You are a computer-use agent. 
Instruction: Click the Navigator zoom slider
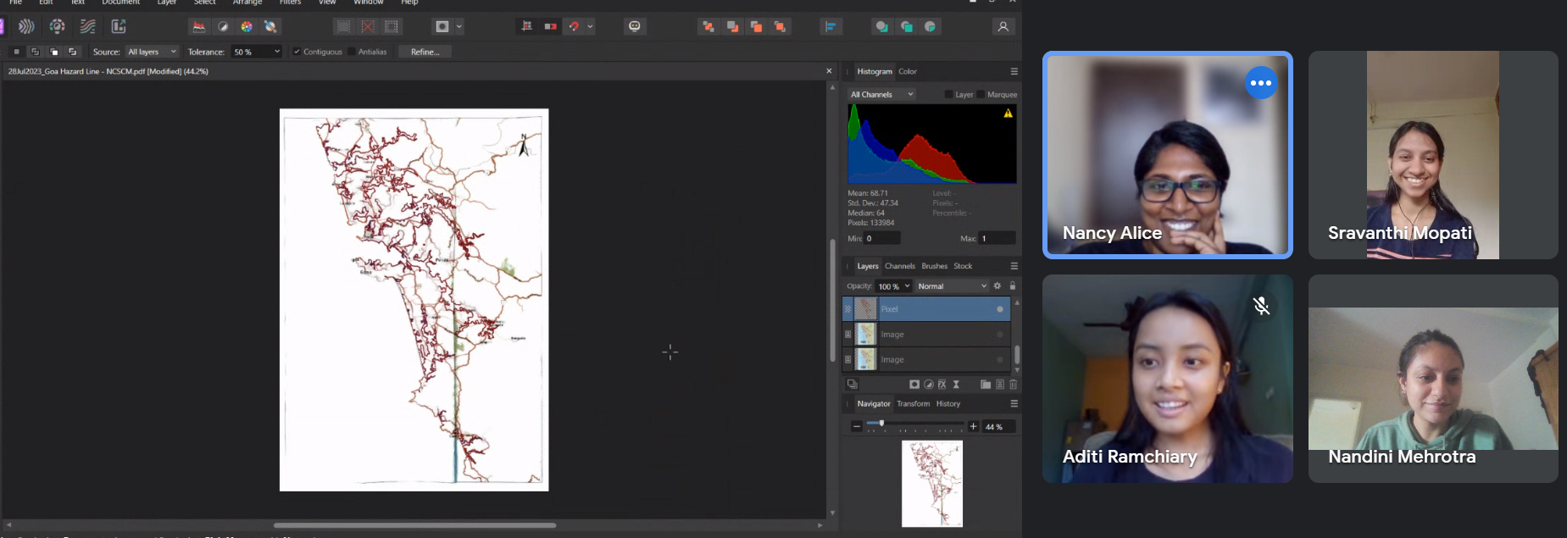pyautogui.click(x=917, y=424)
